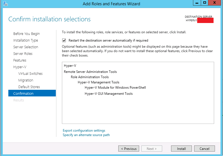The height and width of the screenshot is (156, 223).
Task: Toggle automatic restart of destination server checkbox
Action: tap(64, 40)
